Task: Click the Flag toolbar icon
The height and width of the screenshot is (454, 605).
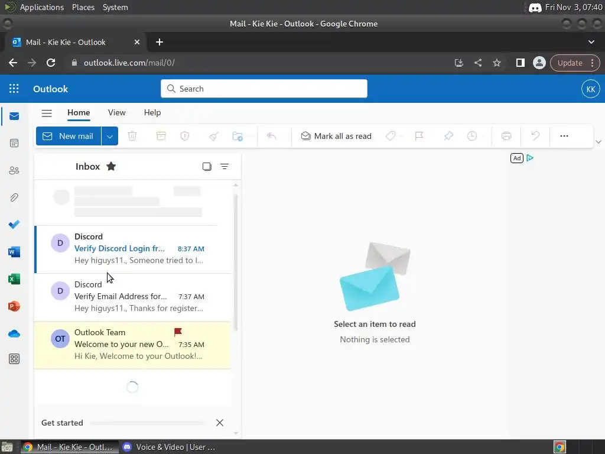Action: 419,136
